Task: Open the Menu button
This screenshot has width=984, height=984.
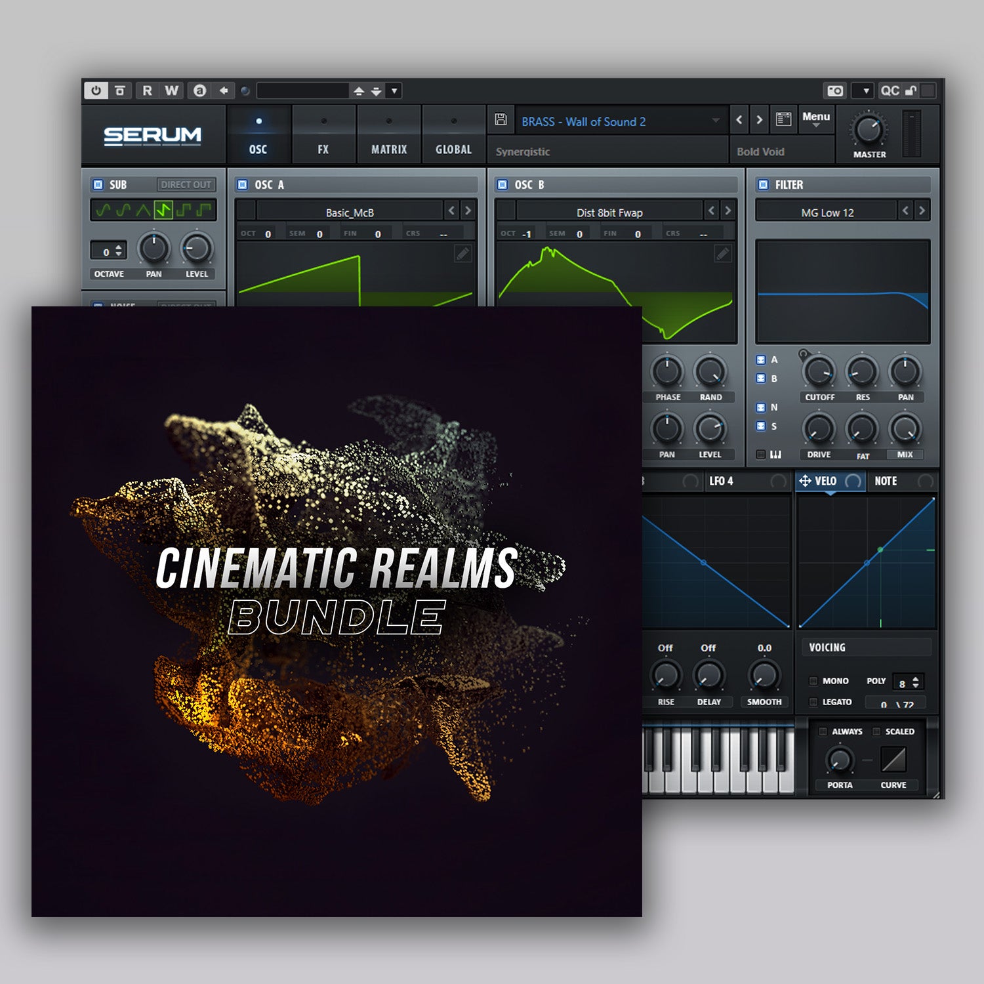Action: point(816,119)
